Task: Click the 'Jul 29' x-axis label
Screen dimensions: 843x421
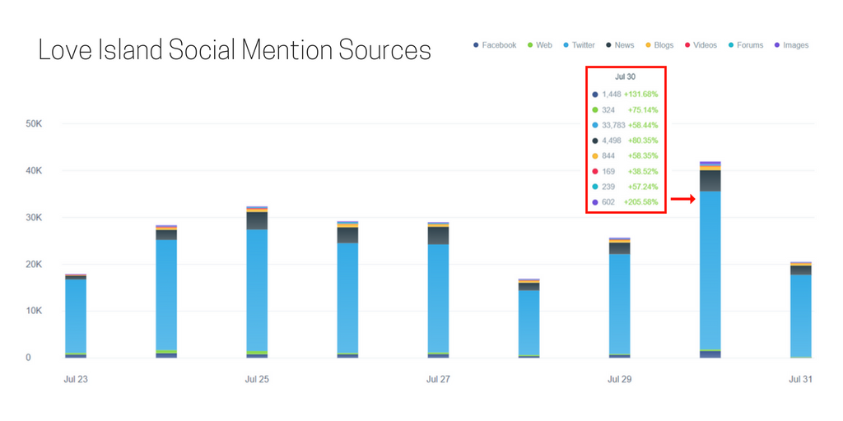Action: point(619,379)
